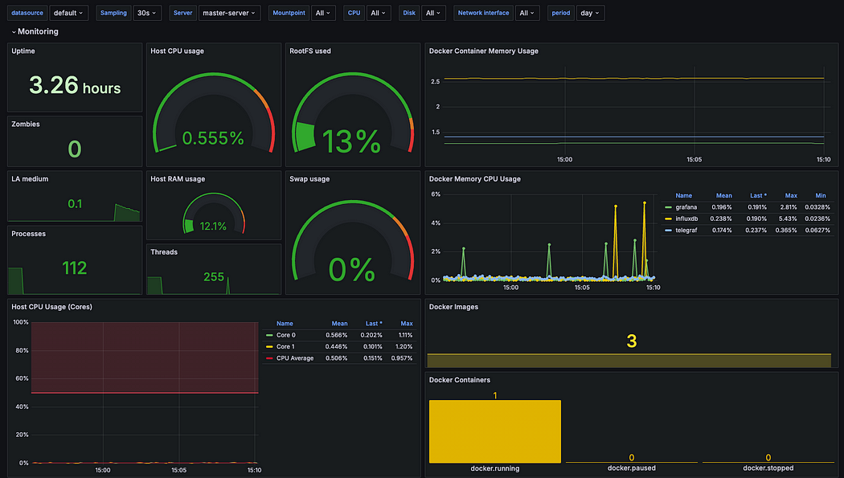Viewport: 844px width, 478px height.
Task: Open the Threads panel title
Action: pyautogui.click(x=164, y=252)
